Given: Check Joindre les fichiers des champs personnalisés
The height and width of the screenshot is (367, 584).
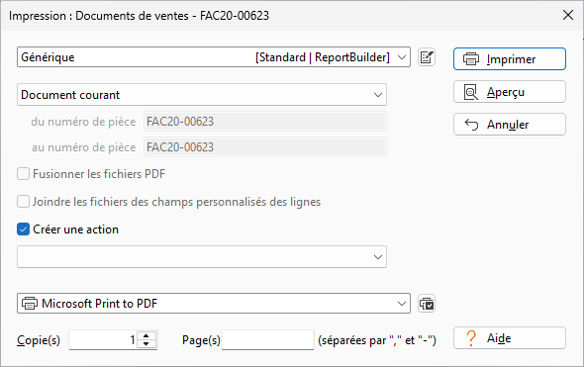Looking at the screenshot, I should pyautogui.click(x=23, y=202).
